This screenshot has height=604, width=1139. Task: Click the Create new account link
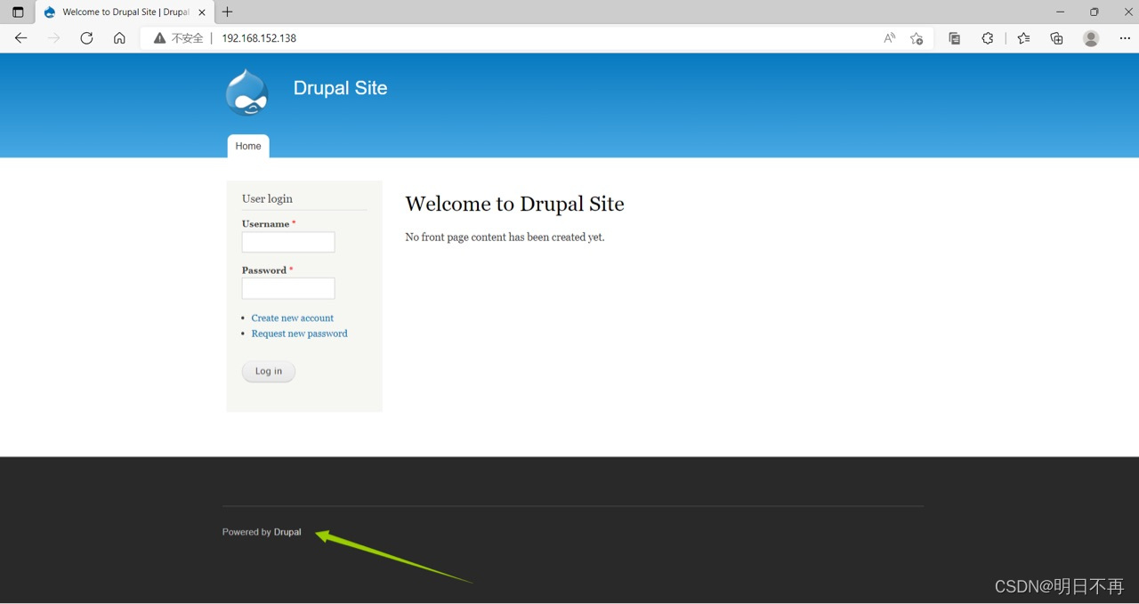coord(293,318)
